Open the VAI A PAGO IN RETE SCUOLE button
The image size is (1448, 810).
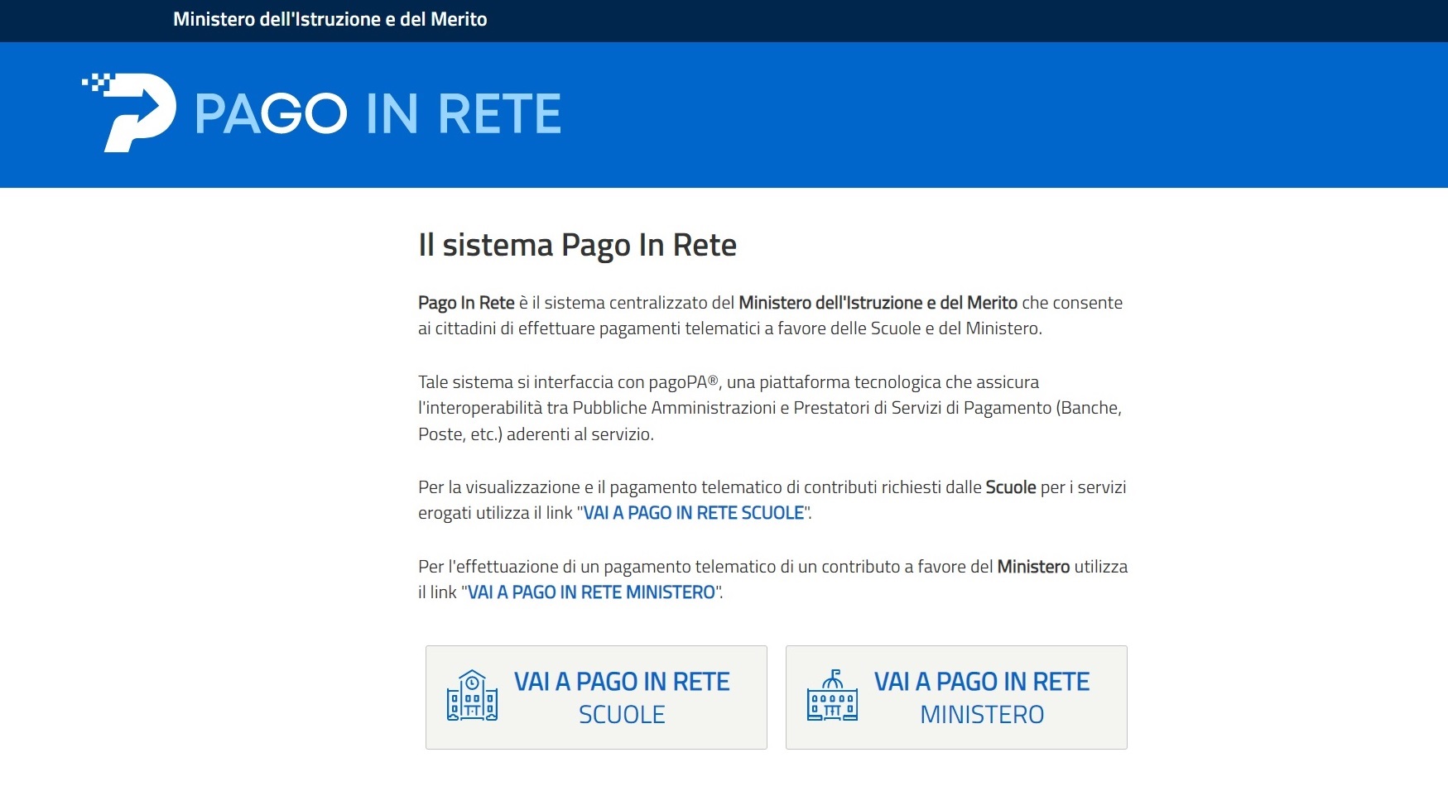(x=596, y=697)
